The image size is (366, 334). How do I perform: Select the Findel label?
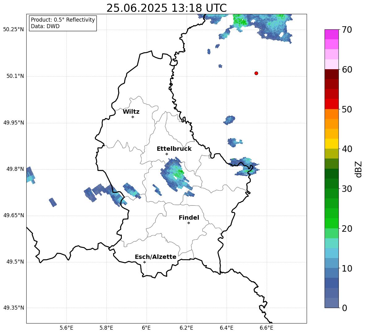pos(189,218)
